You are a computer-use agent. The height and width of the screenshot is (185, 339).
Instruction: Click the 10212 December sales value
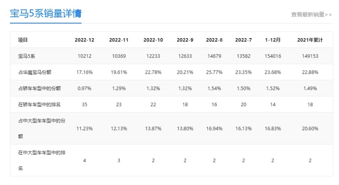pos(84,56)
